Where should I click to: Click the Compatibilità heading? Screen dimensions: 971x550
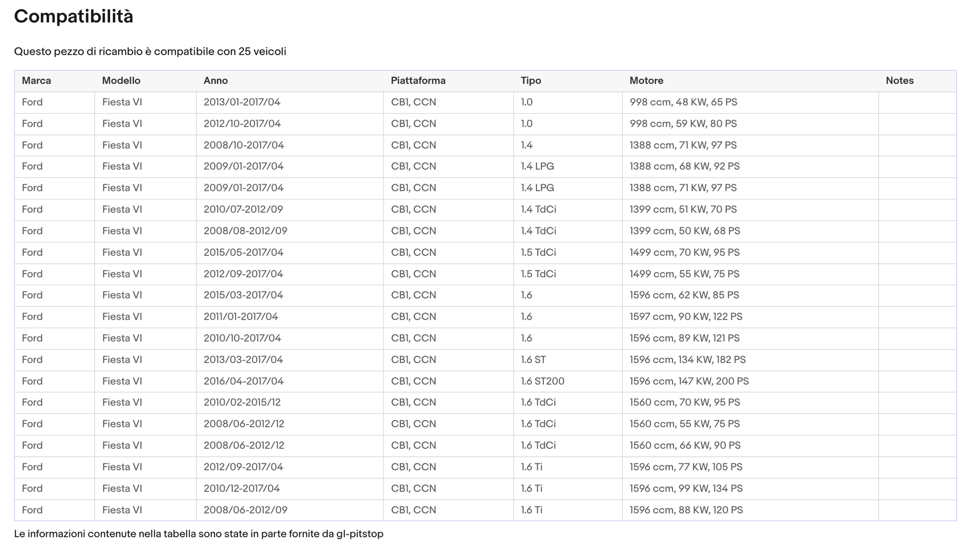click(73, 16)
